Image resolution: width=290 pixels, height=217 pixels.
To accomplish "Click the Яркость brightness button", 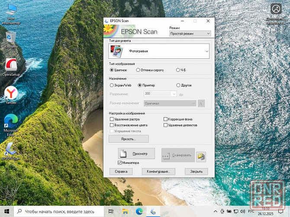I will [129, 139].
